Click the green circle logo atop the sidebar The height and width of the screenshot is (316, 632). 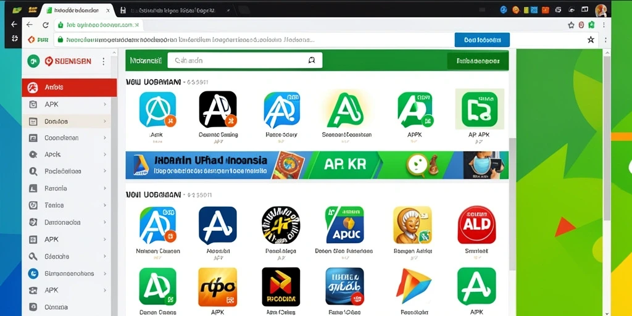33,61
